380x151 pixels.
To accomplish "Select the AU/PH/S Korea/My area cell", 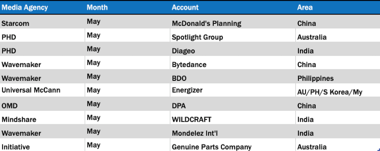I will point(329,92).
